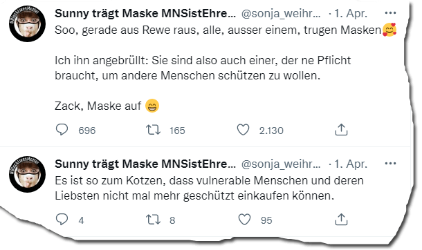Open the 1. Apr. timestamp of the first tweet

(x=351, y=13)
